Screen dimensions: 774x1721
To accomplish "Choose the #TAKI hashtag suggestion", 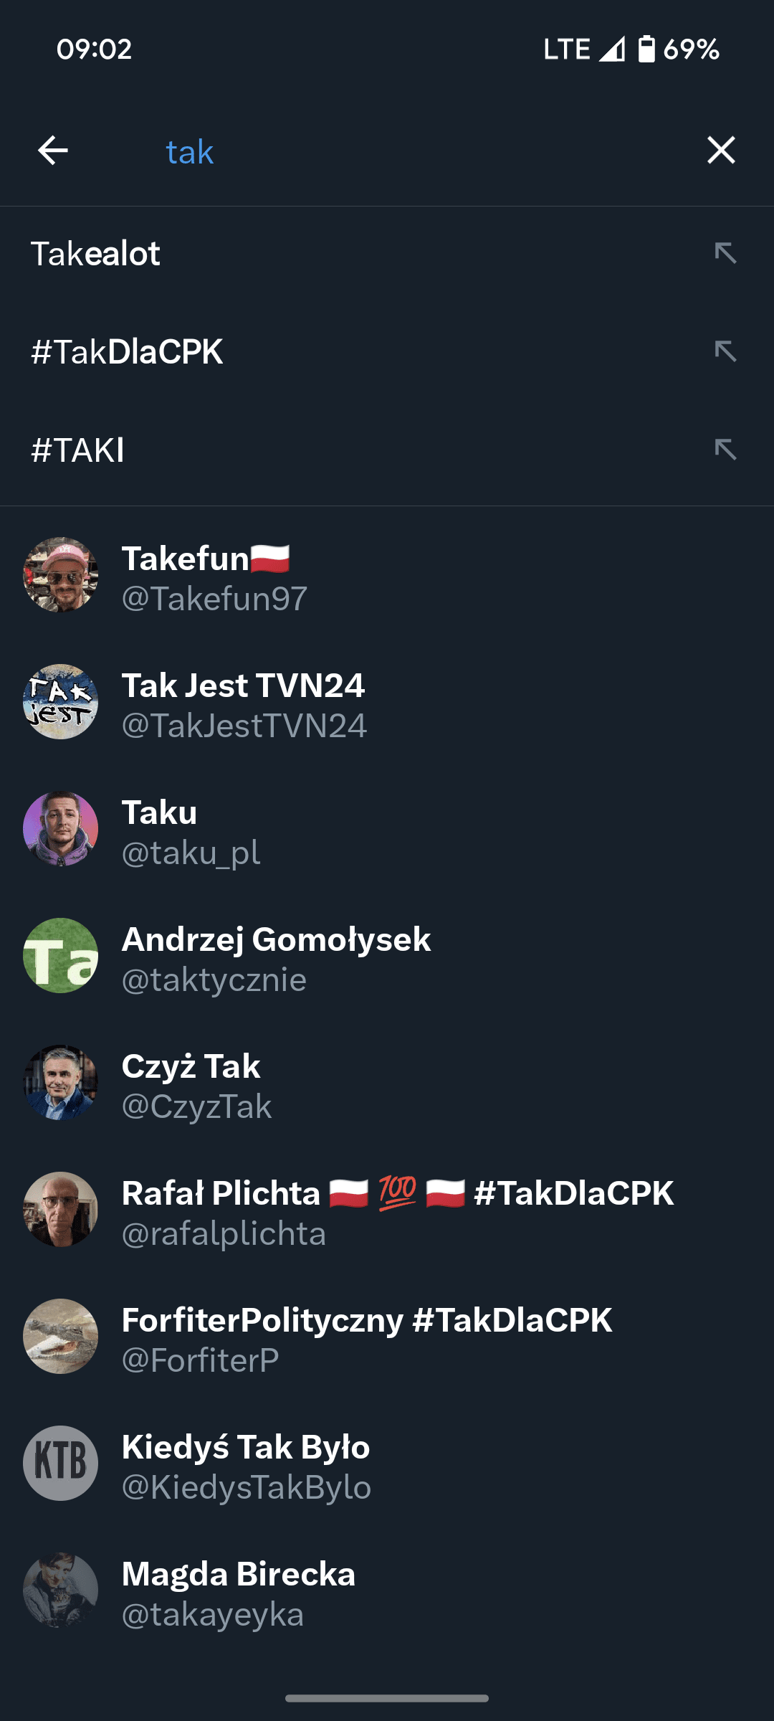I will pyautogui.click(x=387, y=450).
